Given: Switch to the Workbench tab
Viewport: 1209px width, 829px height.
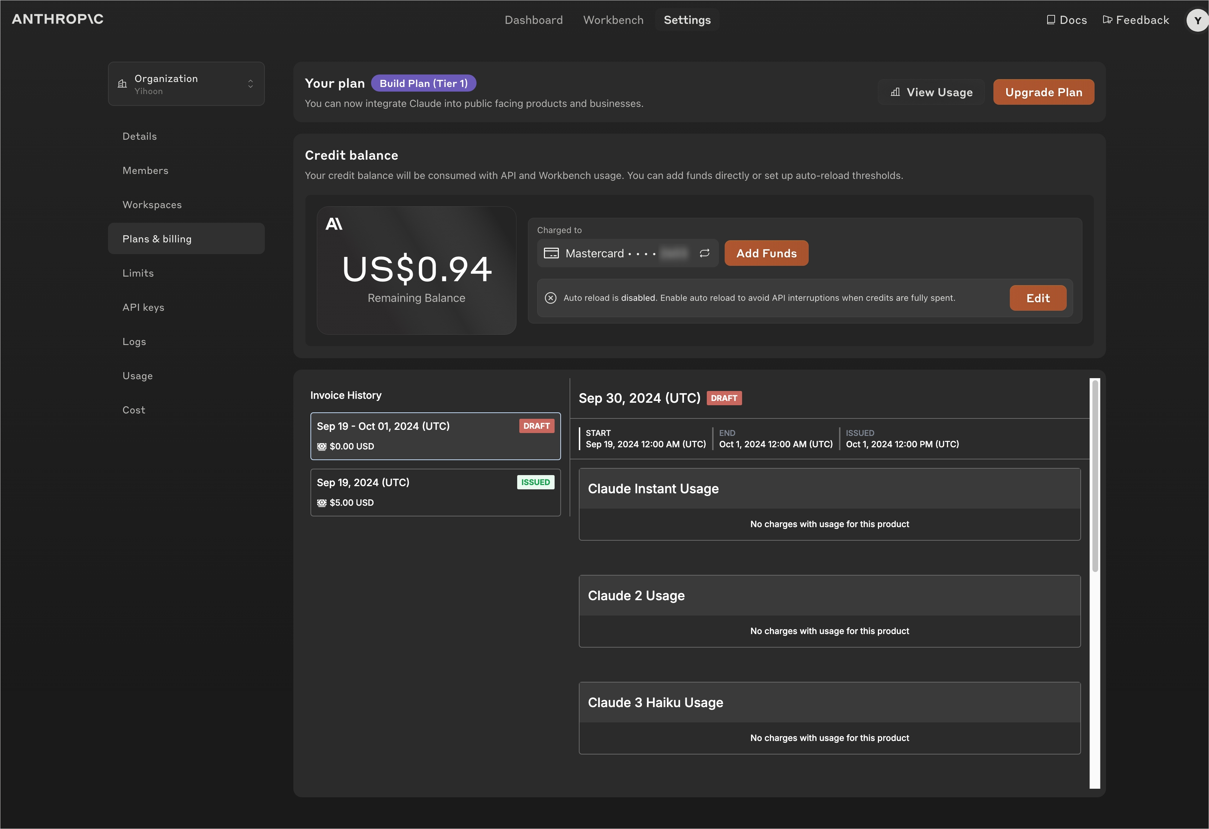Looking at the screenshot, I should 613,20.
